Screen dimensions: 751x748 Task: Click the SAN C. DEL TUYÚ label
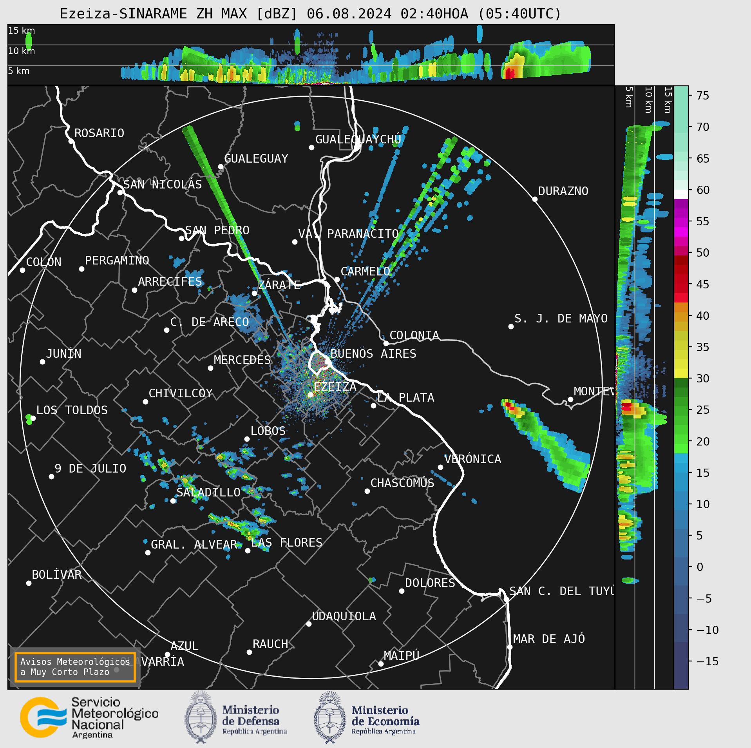pyautogui.click(x=562, y=591)
